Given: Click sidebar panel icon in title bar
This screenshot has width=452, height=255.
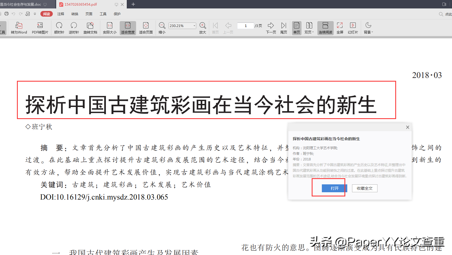Looking at the screenshot, I should pyautogui.click(x=444, y=4).
